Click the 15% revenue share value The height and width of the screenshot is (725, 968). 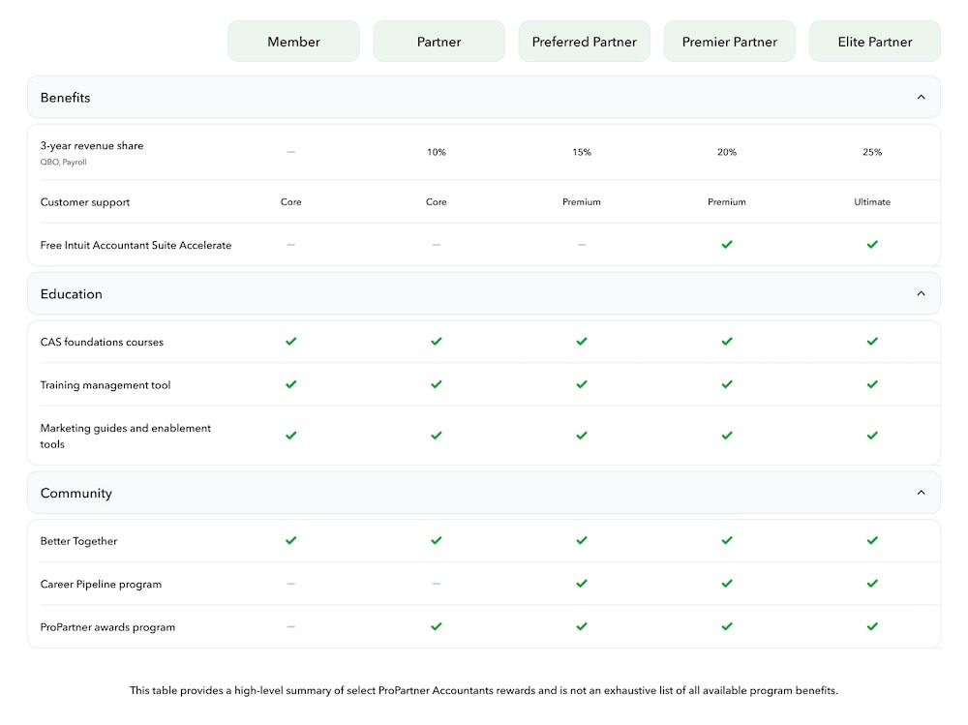[x=582, y=152]
